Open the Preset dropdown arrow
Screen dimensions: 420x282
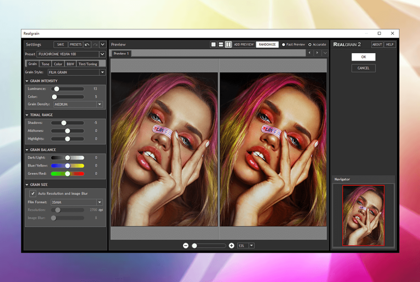coord(102,54)
